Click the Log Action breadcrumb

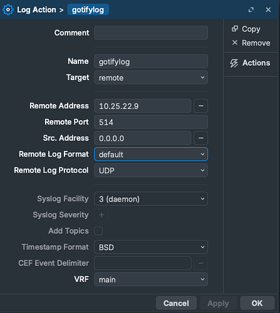click(36, 9)
